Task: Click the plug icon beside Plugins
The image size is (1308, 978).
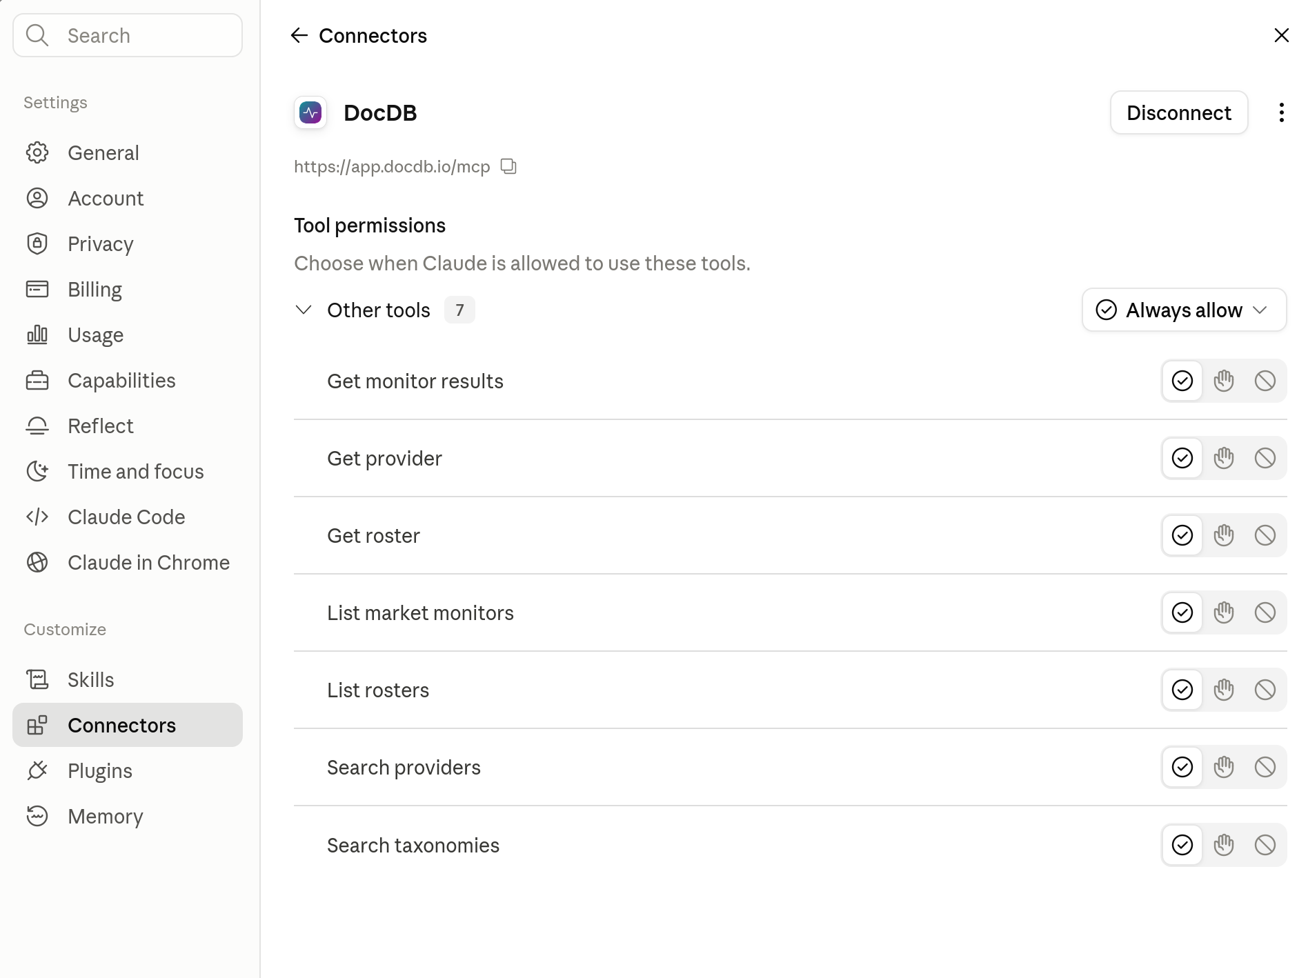Action: click(x=37, y=770)
